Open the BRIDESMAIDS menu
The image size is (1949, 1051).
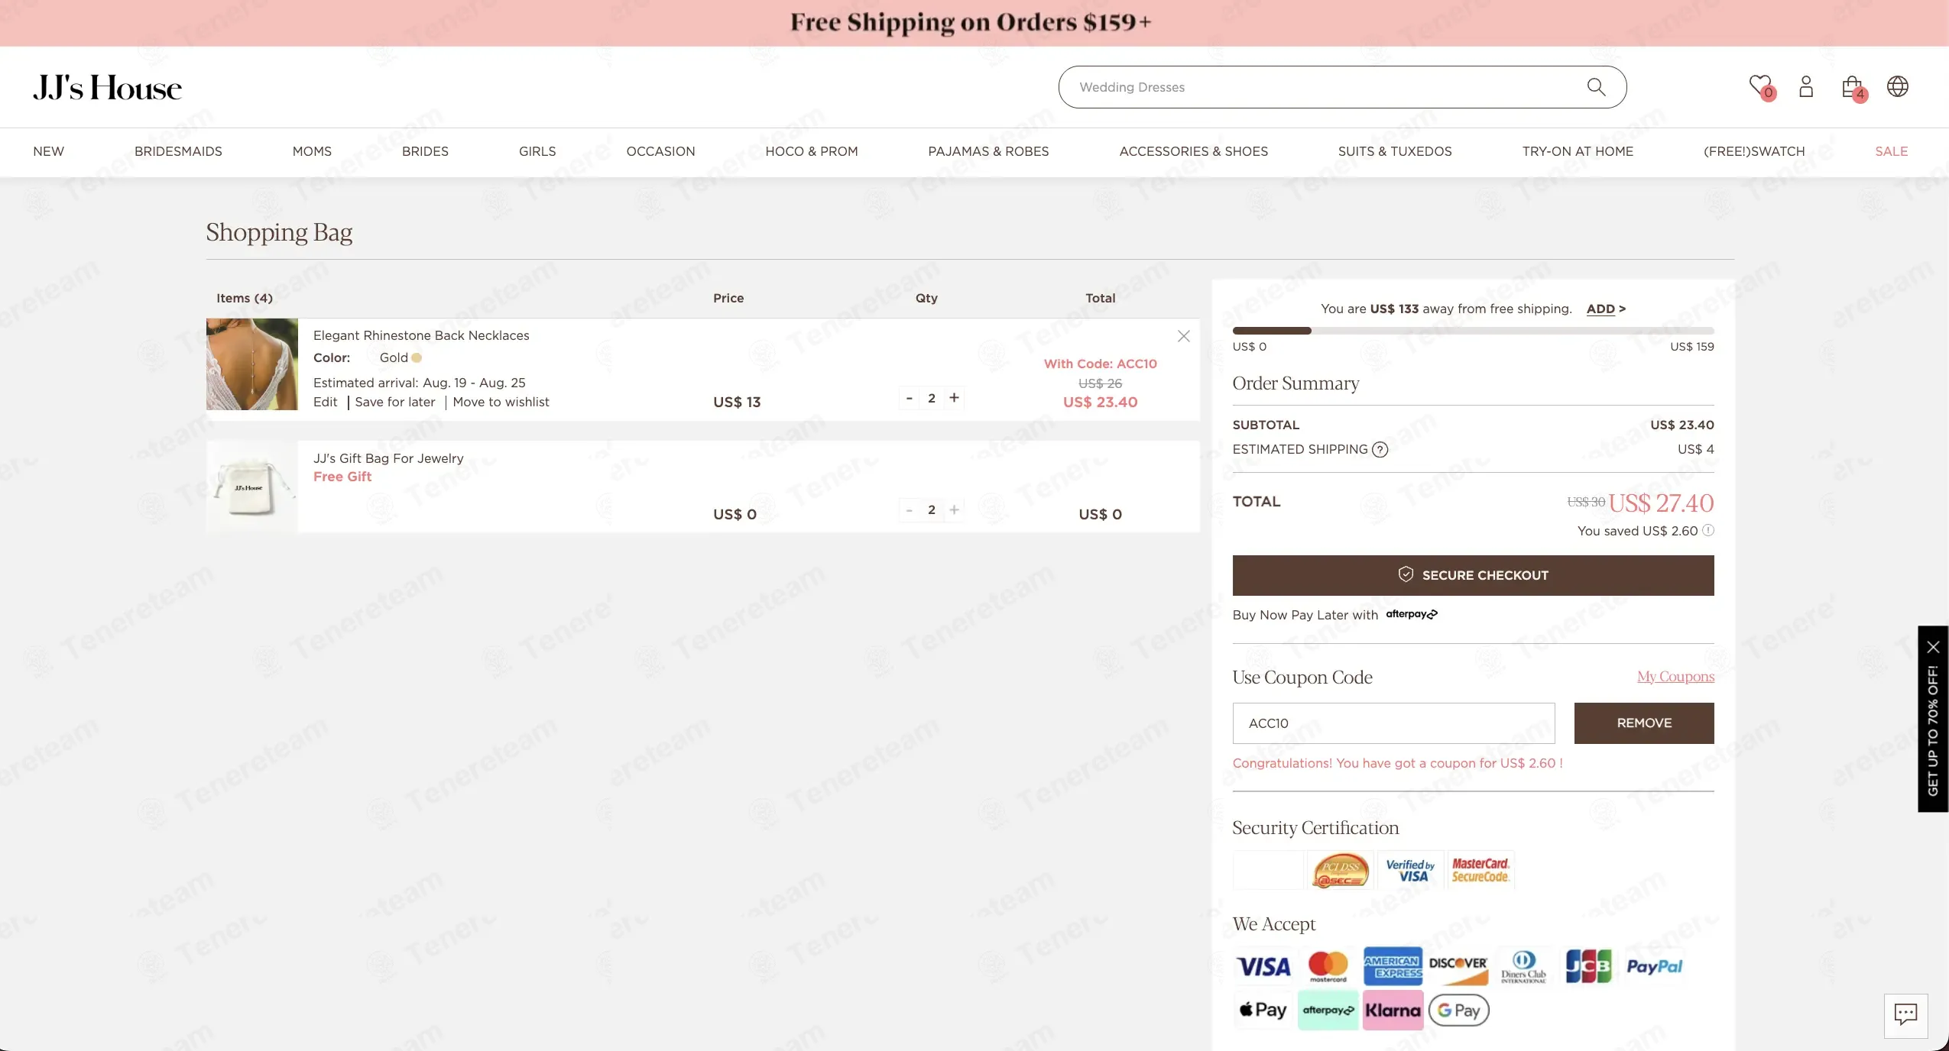pos(178,151)
